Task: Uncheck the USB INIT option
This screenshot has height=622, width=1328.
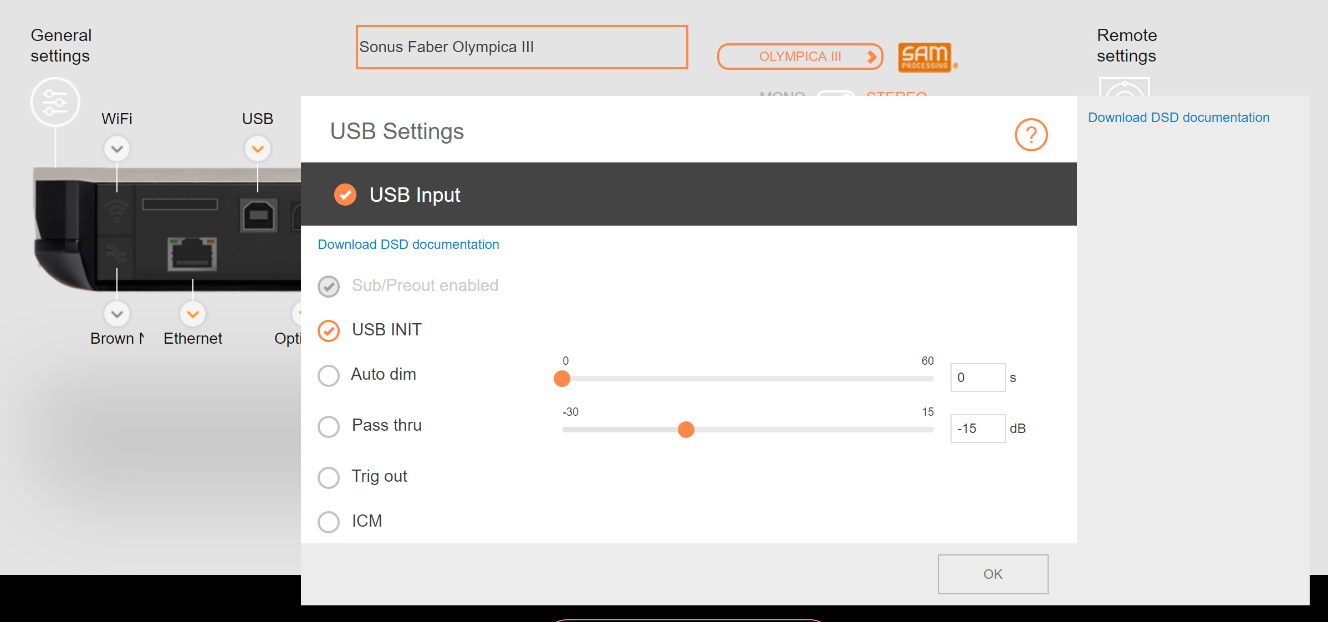Action: [x=329, y=330]
